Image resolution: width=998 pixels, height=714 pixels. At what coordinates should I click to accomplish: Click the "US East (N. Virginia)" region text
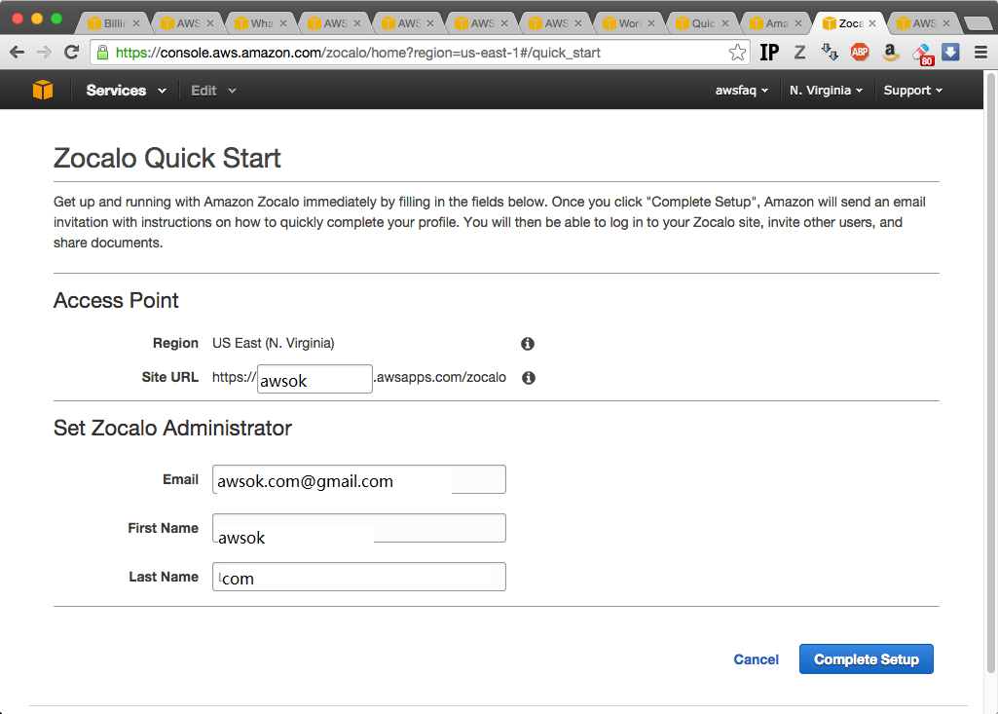[273, 343]
